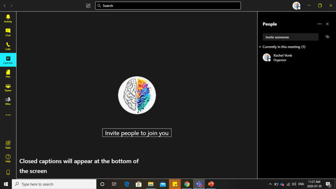Viewport: 336px width, 189px height.
Task: Click the Invite someone field
Action: pyautogui.click(x=290, y=37)
